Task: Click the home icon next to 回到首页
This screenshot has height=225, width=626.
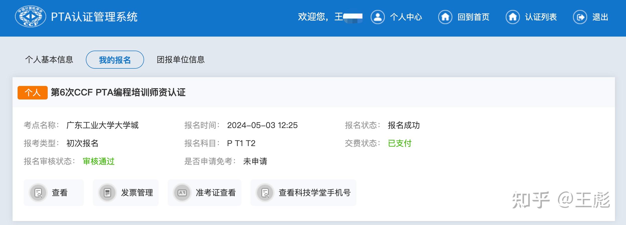Action: click(x=445, y=17)
